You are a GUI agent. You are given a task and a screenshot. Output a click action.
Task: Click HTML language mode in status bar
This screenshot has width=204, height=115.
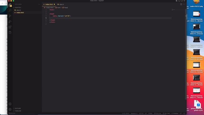pyautogui.click(x=150, y=113)
